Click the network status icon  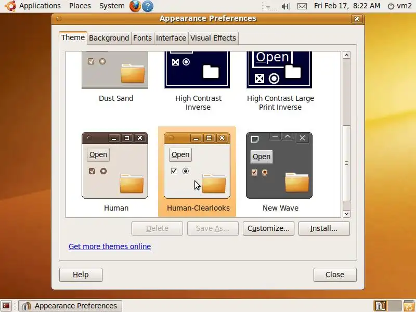(x=271, y=7)
